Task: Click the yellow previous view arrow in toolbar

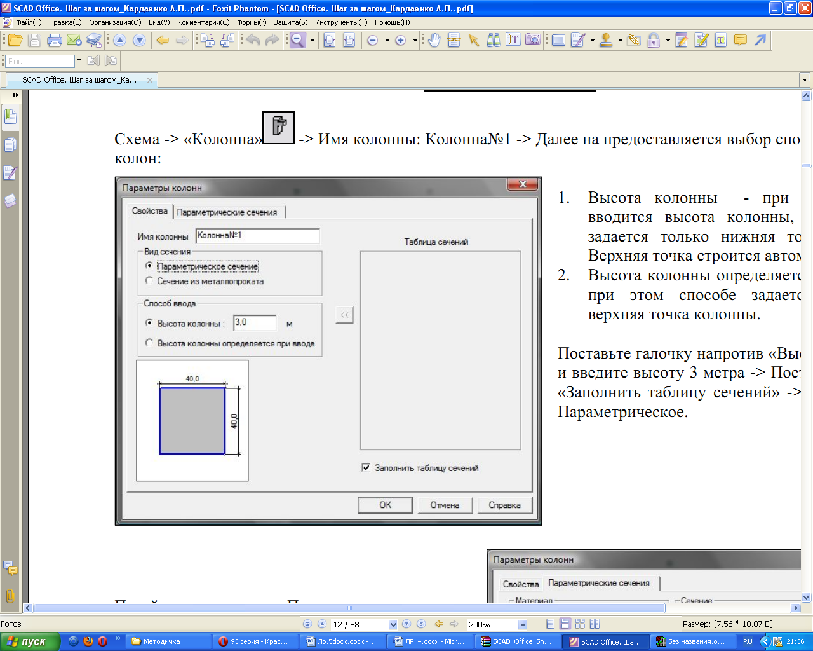Action: tap(163, 41)
